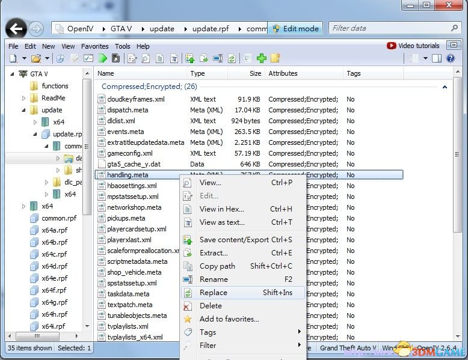Screen dimensions: 468x360
Task: Click the View magnifier toolbar icon
Action: (146, 58)
